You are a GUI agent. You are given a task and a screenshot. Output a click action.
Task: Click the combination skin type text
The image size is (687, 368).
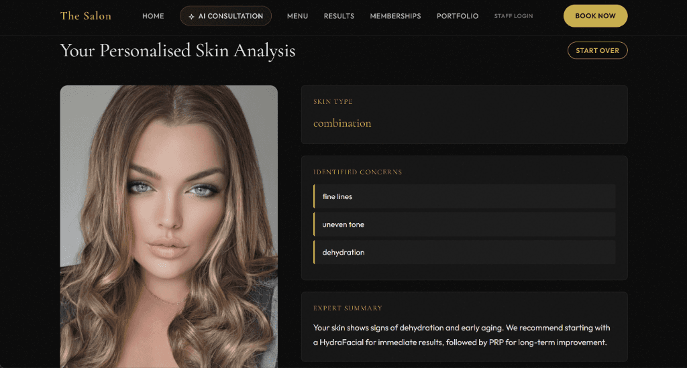[x=342, y=123]
